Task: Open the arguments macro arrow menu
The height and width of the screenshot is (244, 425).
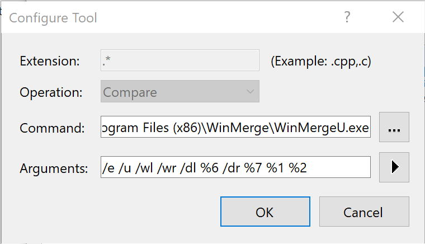Action: 394,167
